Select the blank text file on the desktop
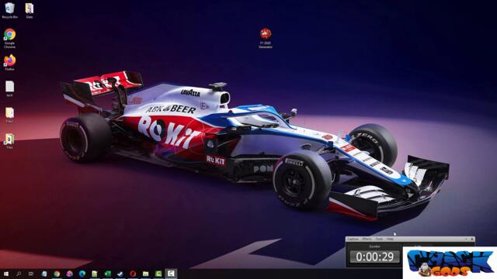The width and height of the screenshot is (497, 279). [9, 88]
